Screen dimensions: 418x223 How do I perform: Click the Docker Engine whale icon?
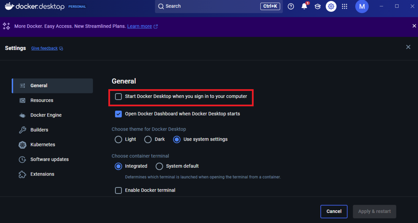[22, 115]
